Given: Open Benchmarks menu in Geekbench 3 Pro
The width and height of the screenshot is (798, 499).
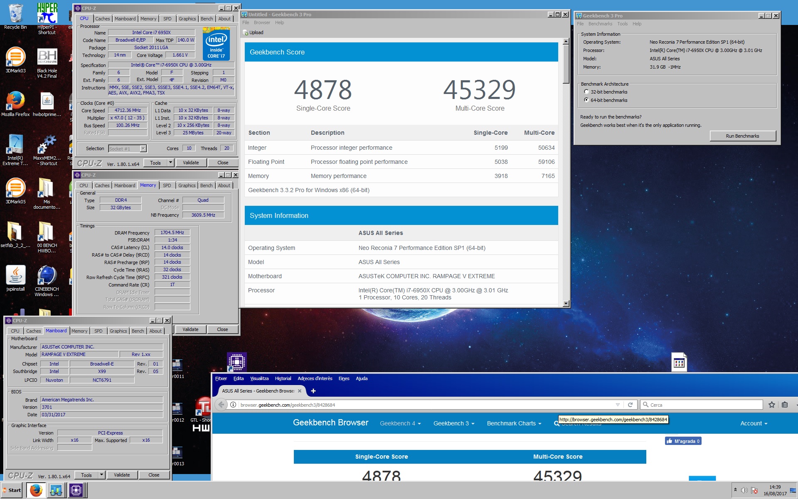Looking at the screenshot, I should (600, 24).
